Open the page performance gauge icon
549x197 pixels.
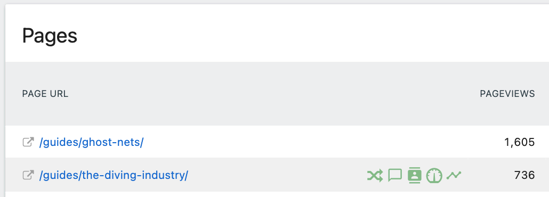[434, 175]
